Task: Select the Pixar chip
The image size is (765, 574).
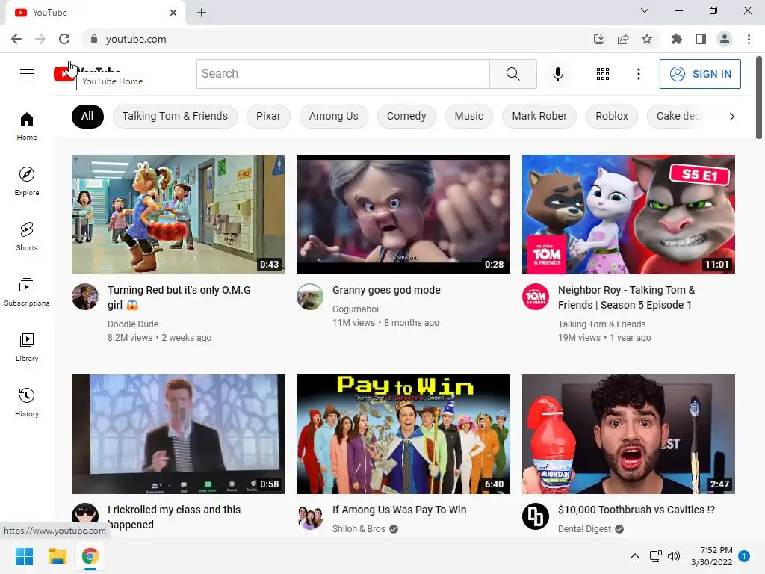Action: coord(268,116)
